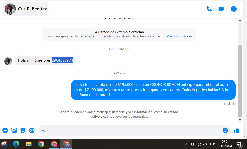
Task: Click muted volume tray icon
Action: 205,144
